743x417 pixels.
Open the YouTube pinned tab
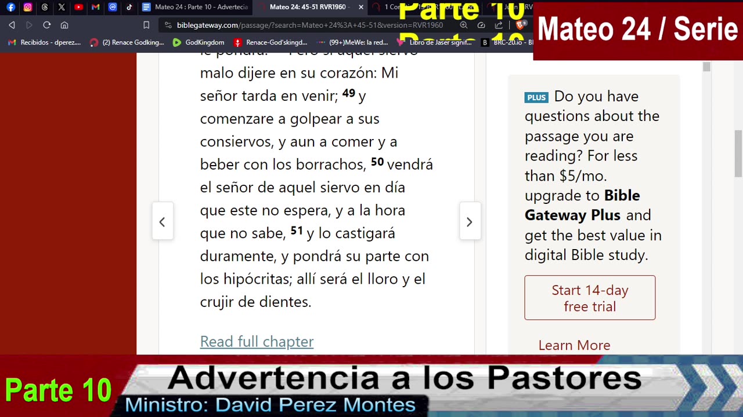coord(79,8)
